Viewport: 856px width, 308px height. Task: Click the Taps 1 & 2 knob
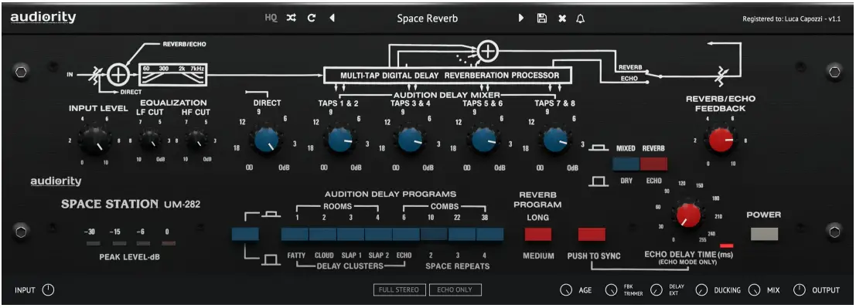pyautogui.click(x=341, y=140)
